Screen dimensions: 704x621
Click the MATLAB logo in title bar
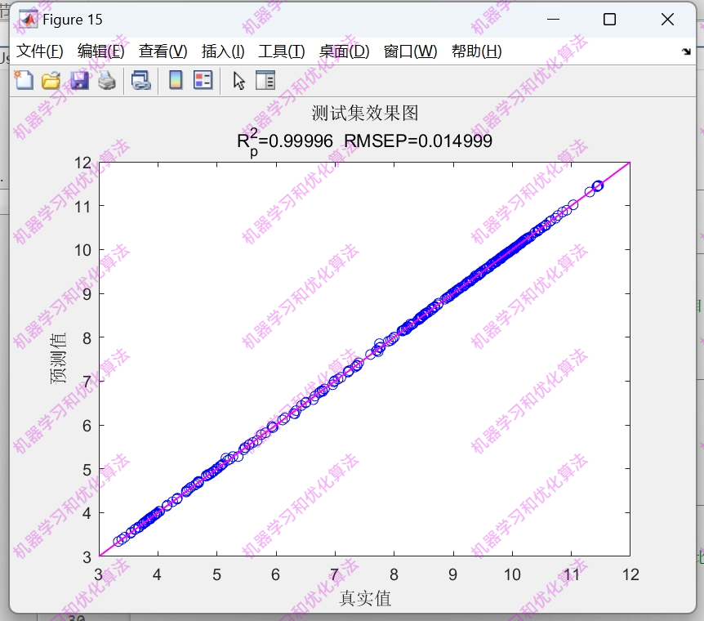point(29,20)
